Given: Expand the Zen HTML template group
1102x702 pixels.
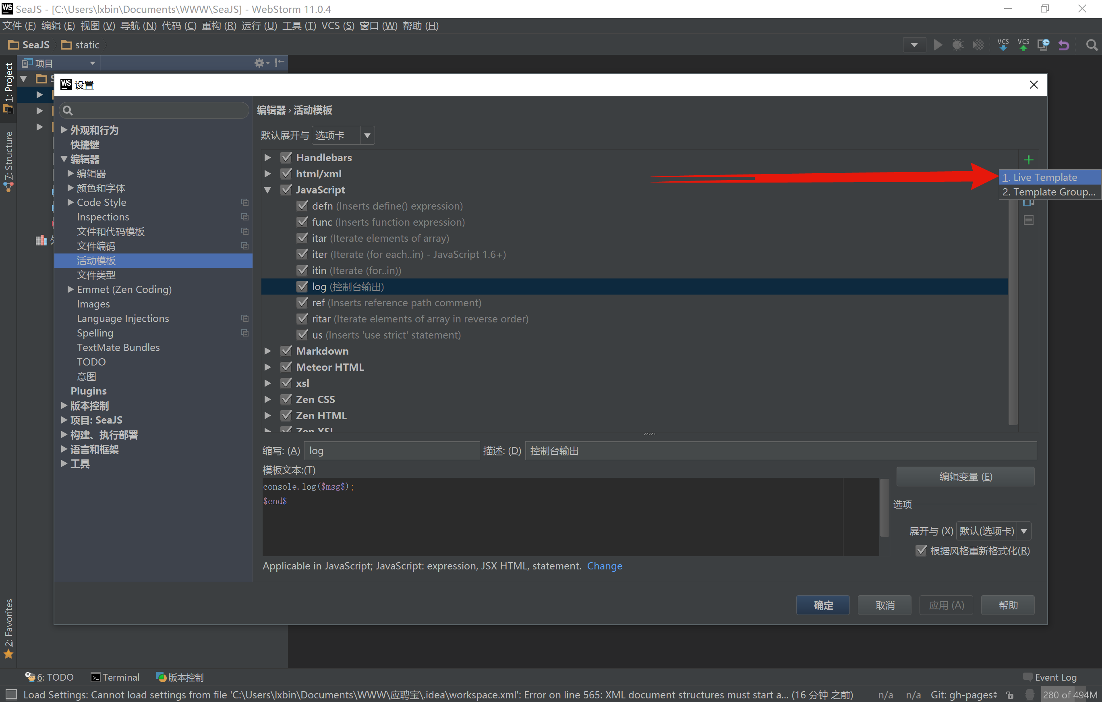Looking at the screenshot, I should coord(268,415).
